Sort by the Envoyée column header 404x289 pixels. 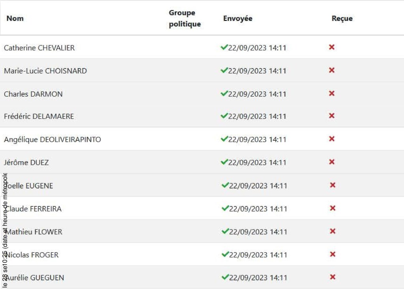tap(238, 18)
